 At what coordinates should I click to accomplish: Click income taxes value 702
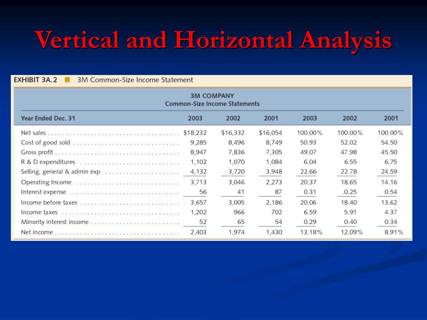coord(277,212)
